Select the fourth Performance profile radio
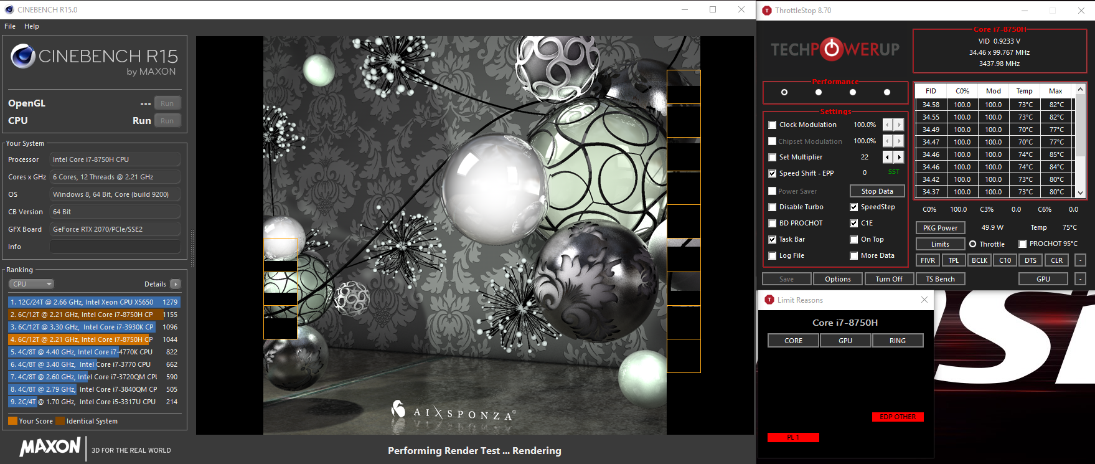1095x464 pixels. tap(887, 92)
